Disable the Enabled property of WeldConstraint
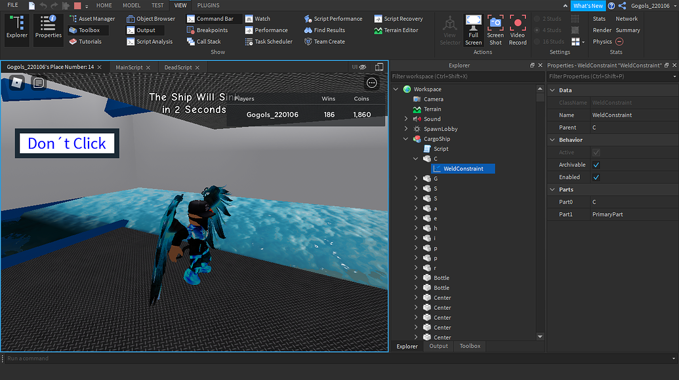 595,177
